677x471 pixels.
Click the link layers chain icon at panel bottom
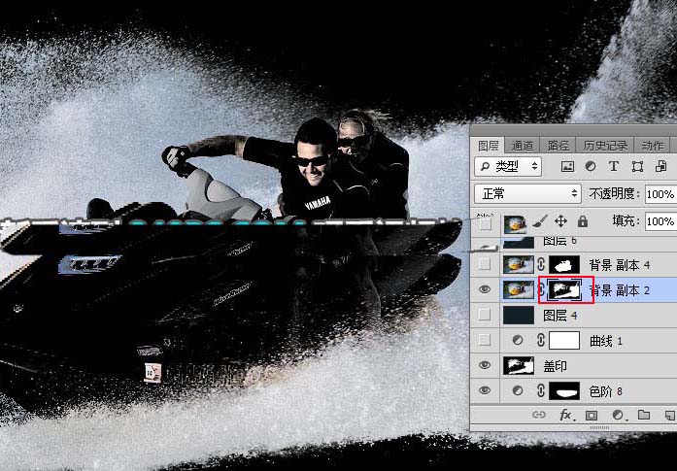click(x=539, y=415)
